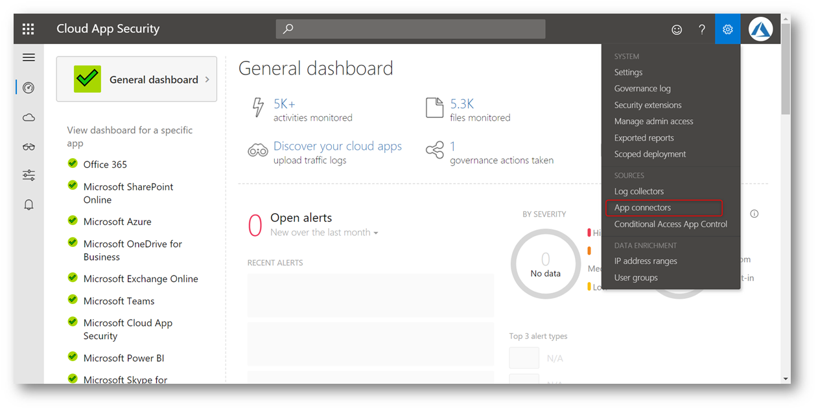Select User groups menu item
This screenshot has width=818, height=411.
pyautogui.click(x=636, y=277)
